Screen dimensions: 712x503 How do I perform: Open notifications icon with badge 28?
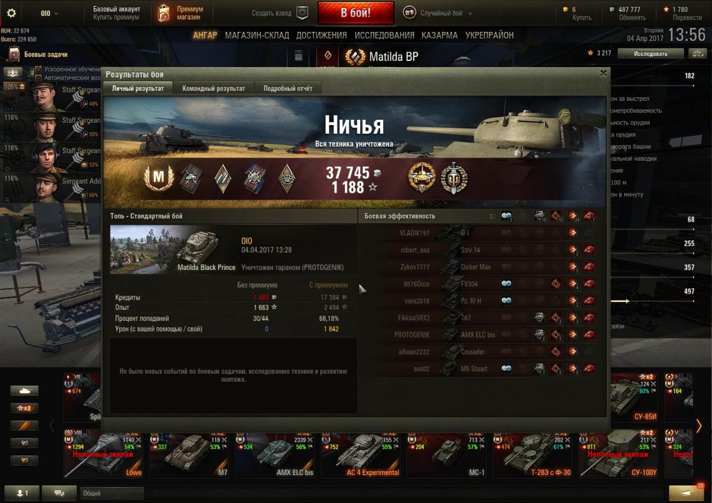click(686, 493)
